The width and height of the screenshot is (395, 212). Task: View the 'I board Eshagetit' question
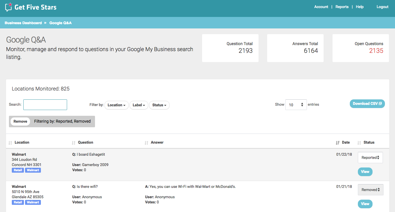(x=365, y=172)
